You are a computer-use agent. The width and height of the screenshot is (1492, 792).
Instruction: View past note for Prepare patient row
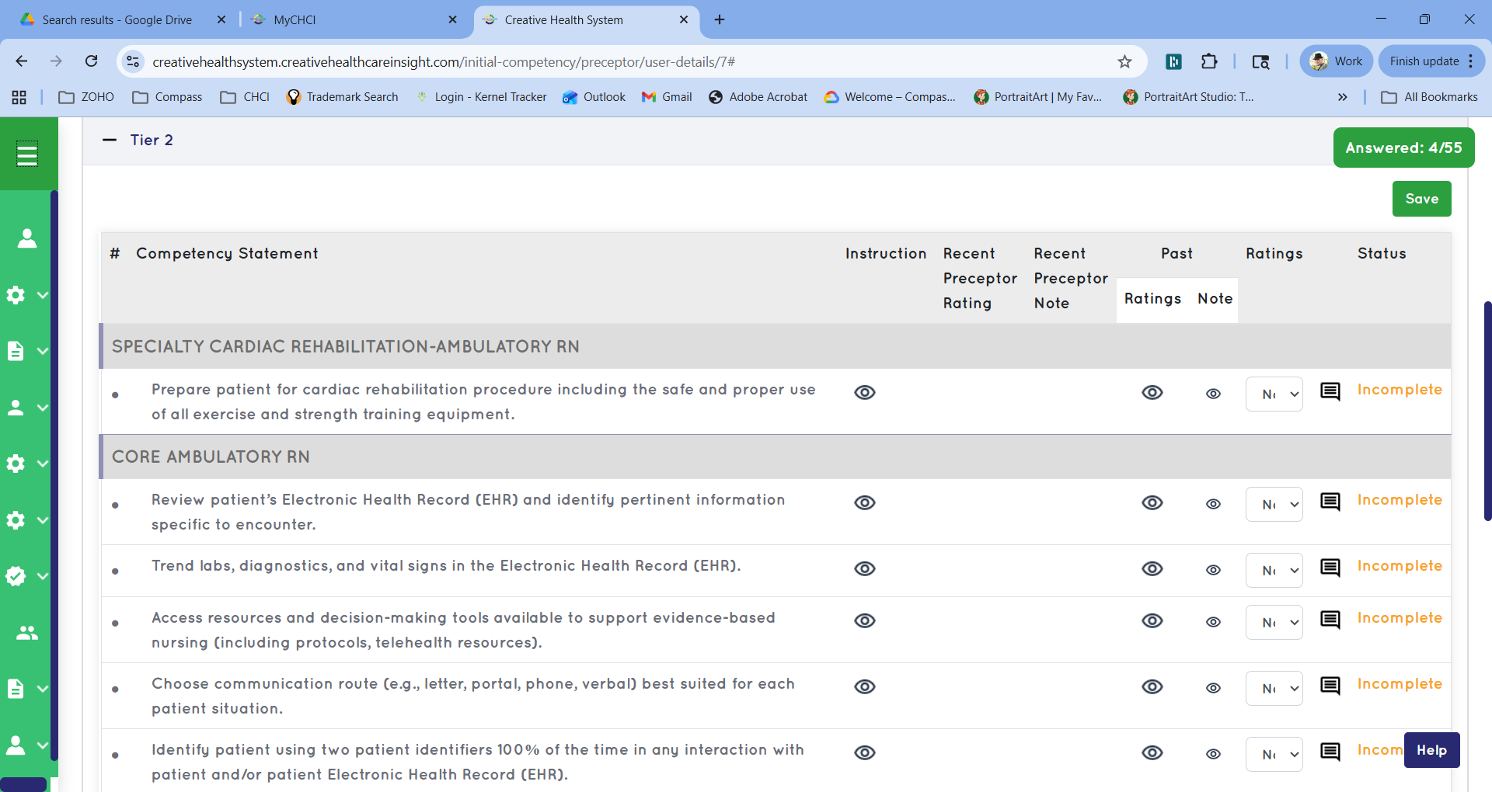(1213, 394)
